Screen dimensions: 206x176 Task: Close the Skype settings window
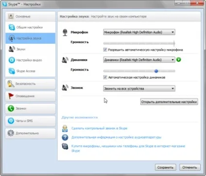[x=197, y=3]
